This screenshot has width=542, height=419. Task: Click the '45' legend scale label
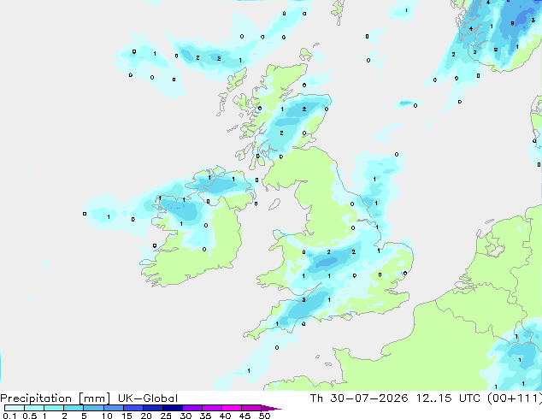(244, 416)
